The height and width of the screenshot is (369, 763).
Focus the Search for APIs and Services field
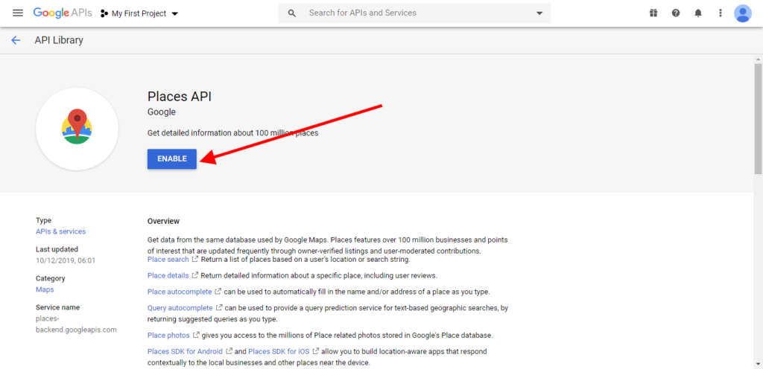pos(414,13)
